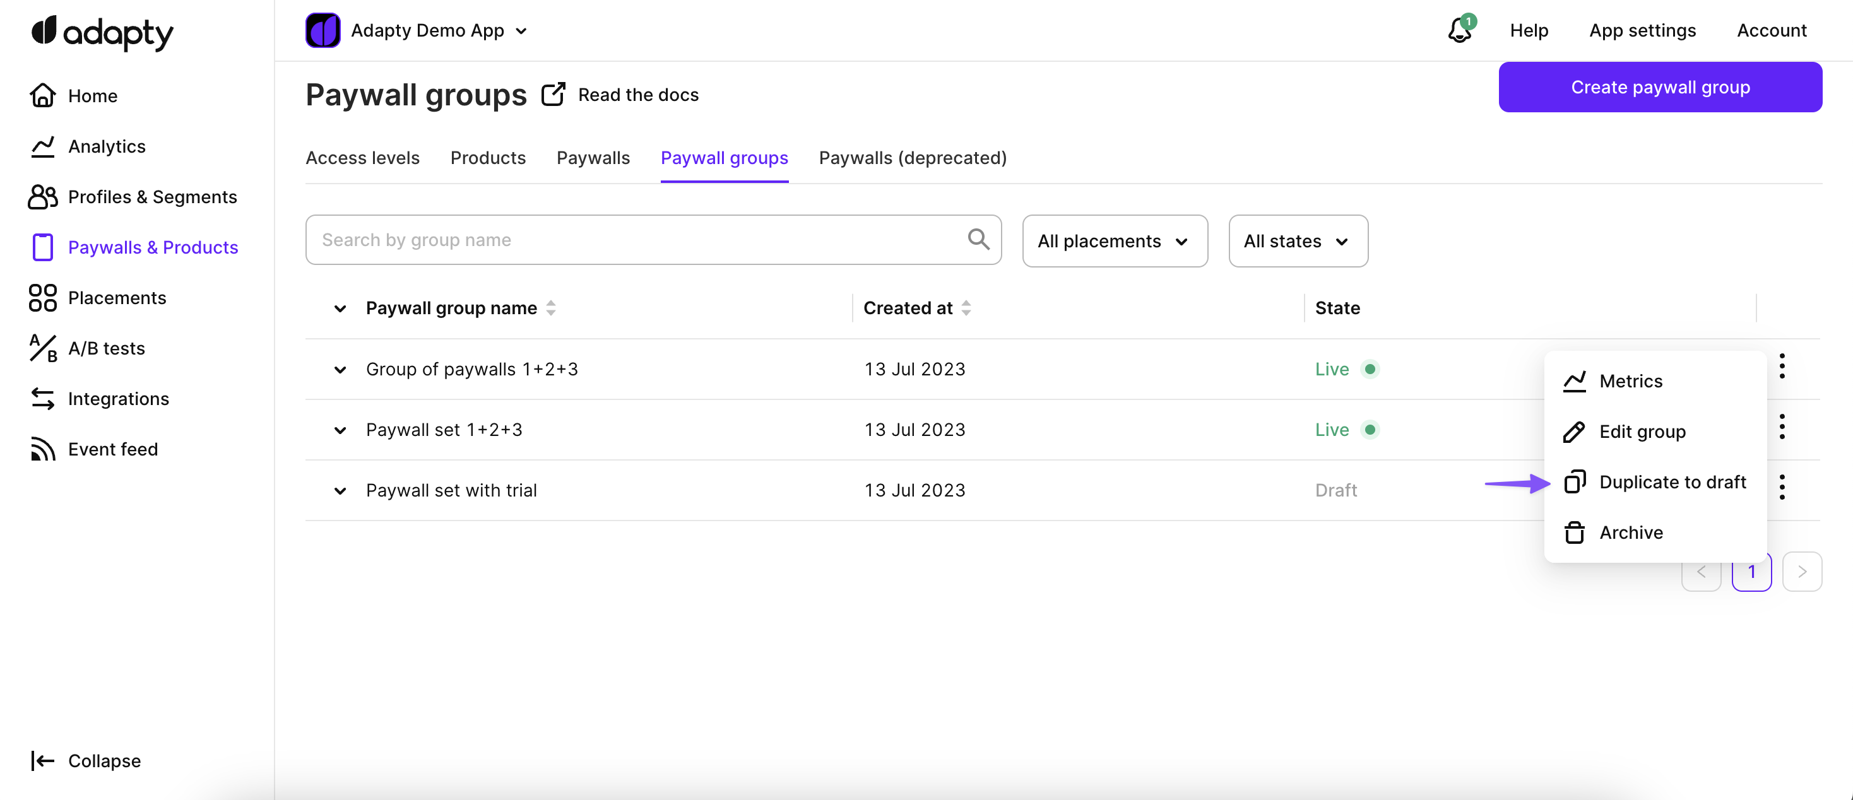The width and height of the screenshot is (1853, 800).
Task: Open the All placements dropdown
Action: (x=1114, y=241)
